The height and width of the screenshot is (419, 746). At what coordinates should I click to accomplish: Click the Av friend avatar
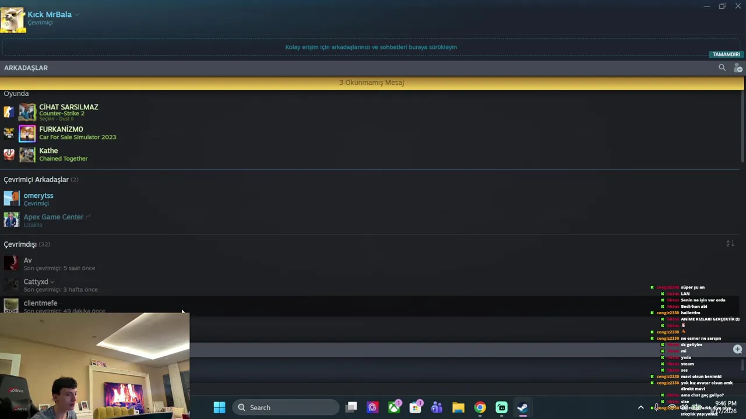click(12, 263)
